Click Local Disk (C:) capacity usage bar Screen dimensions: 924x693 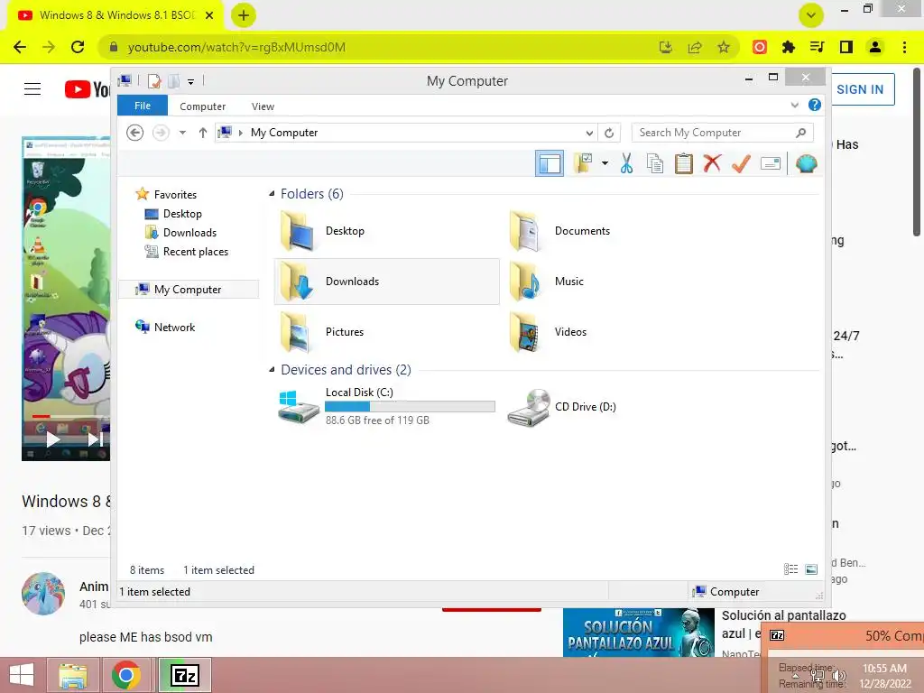(x=410, y=406)
